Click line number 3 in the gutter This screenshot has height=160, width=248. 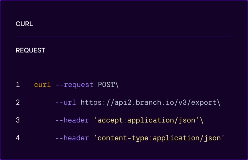point(18,120)
